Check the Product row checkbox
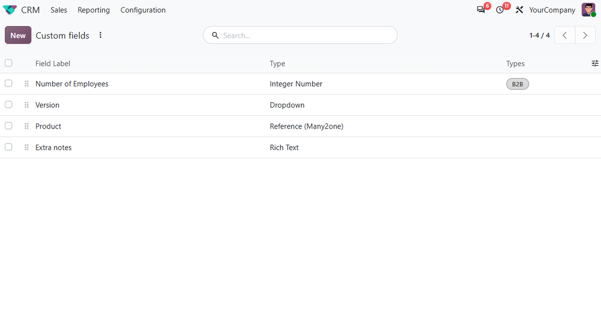Image resolution: width=601 pixels, height=316 pixels. (9, 126)
